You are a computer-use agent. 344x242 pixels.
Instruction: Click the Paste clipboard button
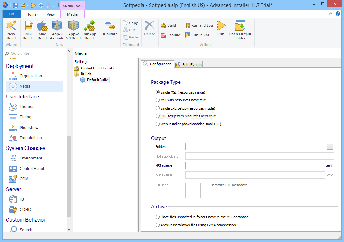pyautogui.click(x=130, y=37)
